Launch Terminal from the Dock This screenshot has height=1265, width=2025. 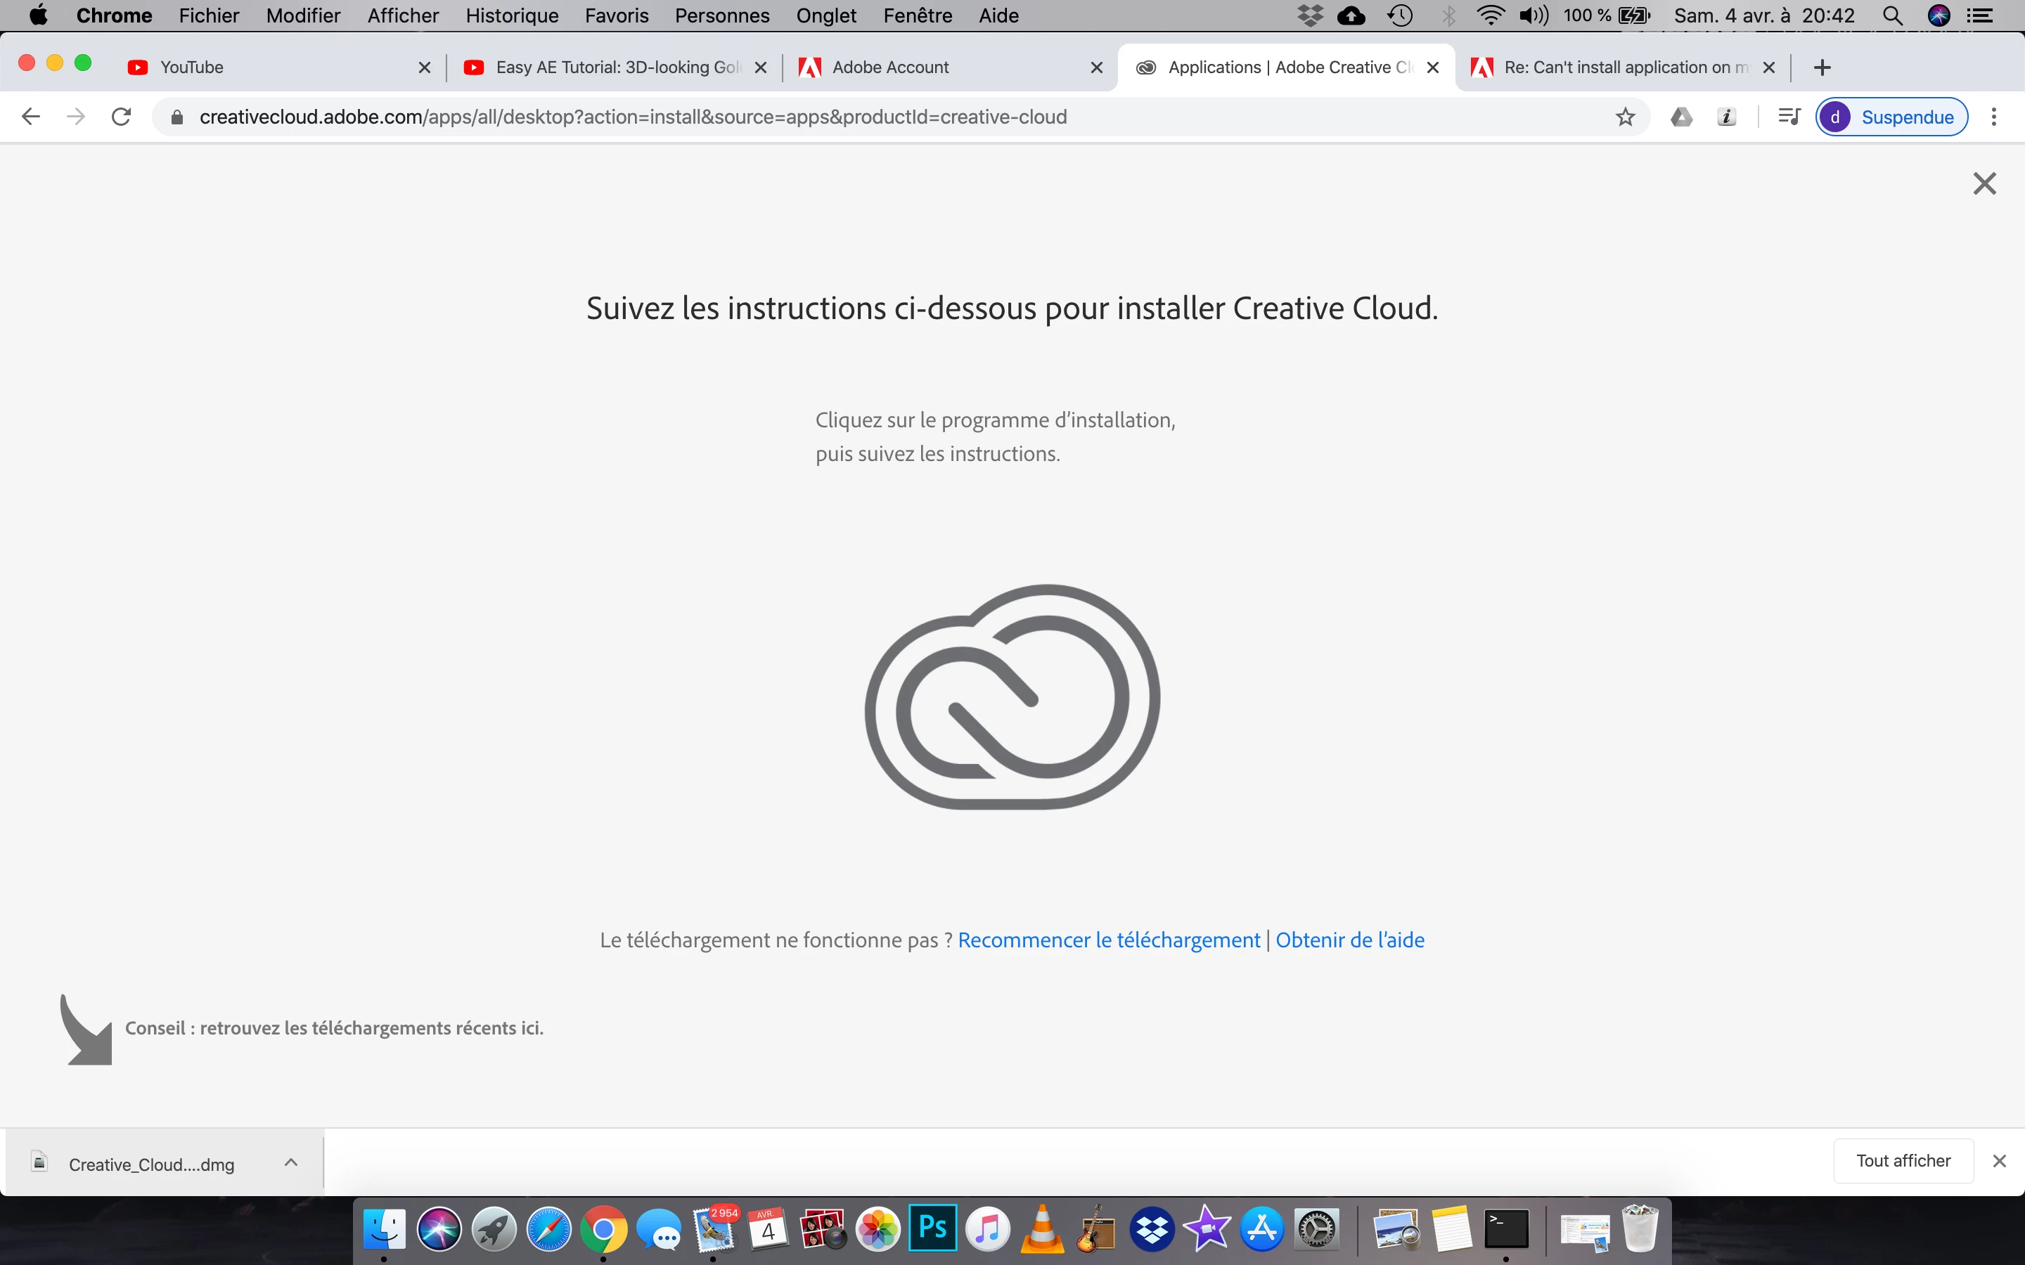click(1506, 1230)
